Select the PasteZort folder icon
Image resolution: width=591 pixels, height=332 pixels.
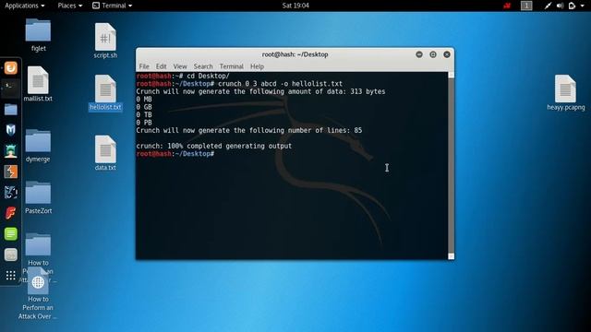pos(38,193)
